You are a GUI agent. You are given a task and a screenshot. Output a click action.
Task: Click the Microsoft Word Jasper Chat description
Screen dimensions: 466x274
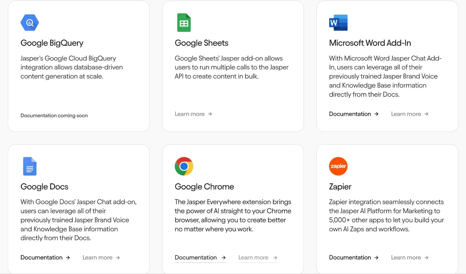[x=385, y=76]
